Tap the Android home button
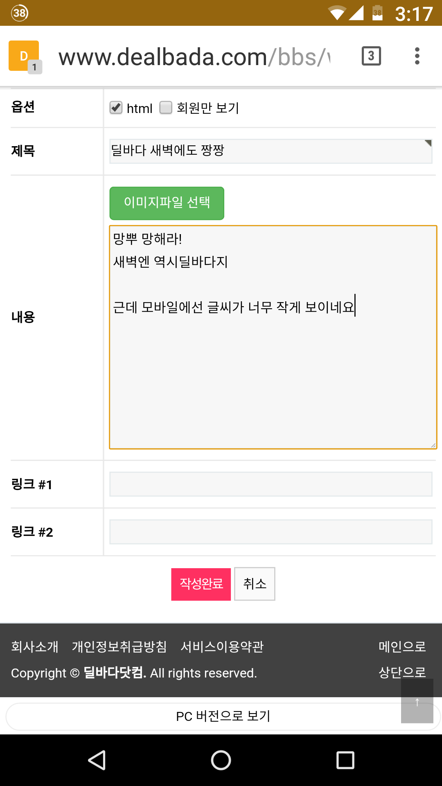The image size is (442, 786). 221,760
